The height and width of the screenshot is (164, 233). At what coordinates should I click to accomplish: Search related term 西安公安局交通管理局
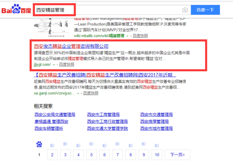[x=55, y=115]
